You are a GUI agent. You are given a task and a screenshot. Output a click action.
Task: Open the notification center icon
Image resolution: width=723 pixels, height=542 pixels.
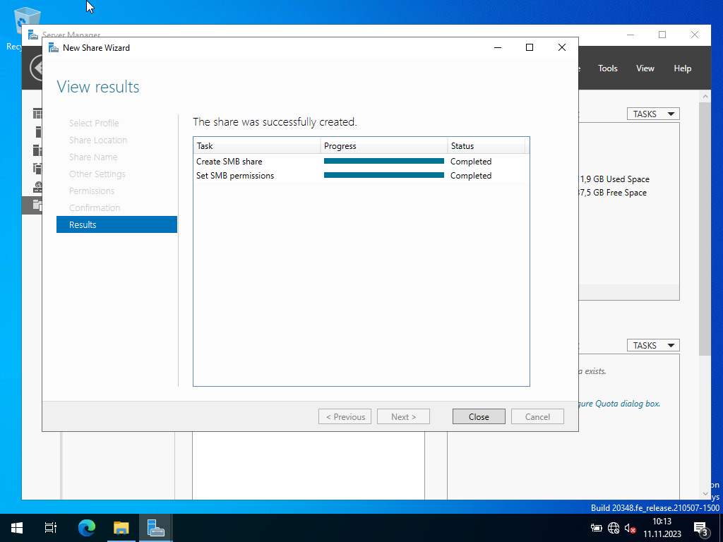[x=701, y=528]
